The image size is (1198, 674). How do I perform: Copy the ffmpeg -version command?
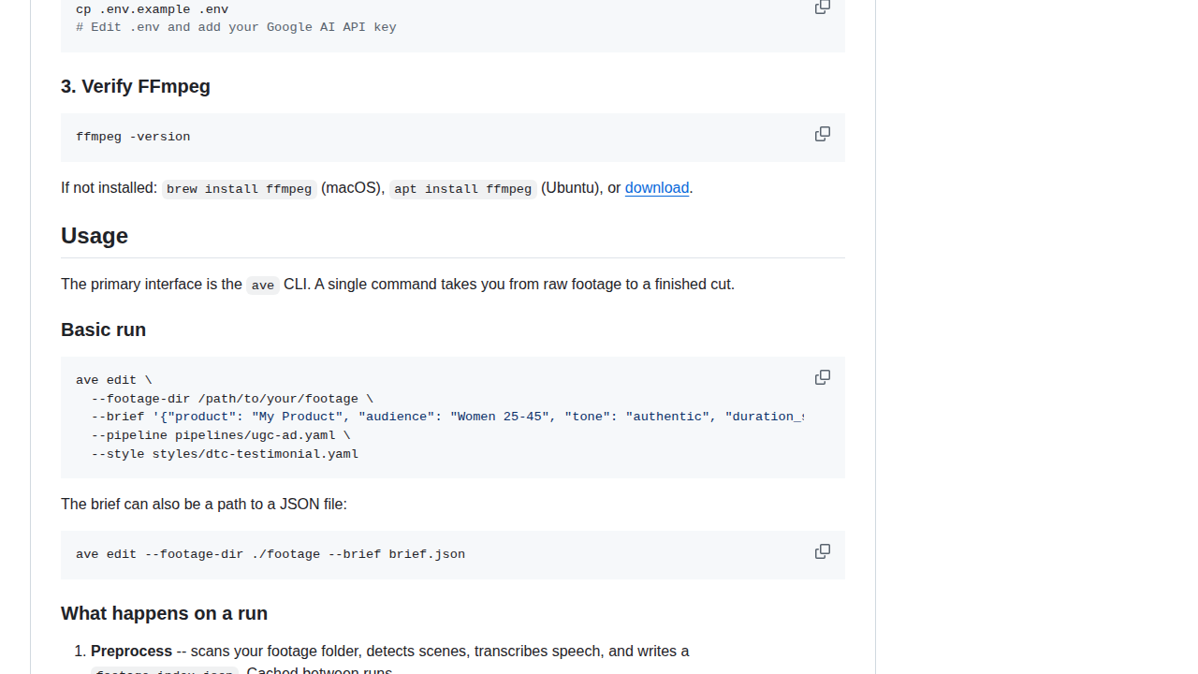(x=822, y=135)
